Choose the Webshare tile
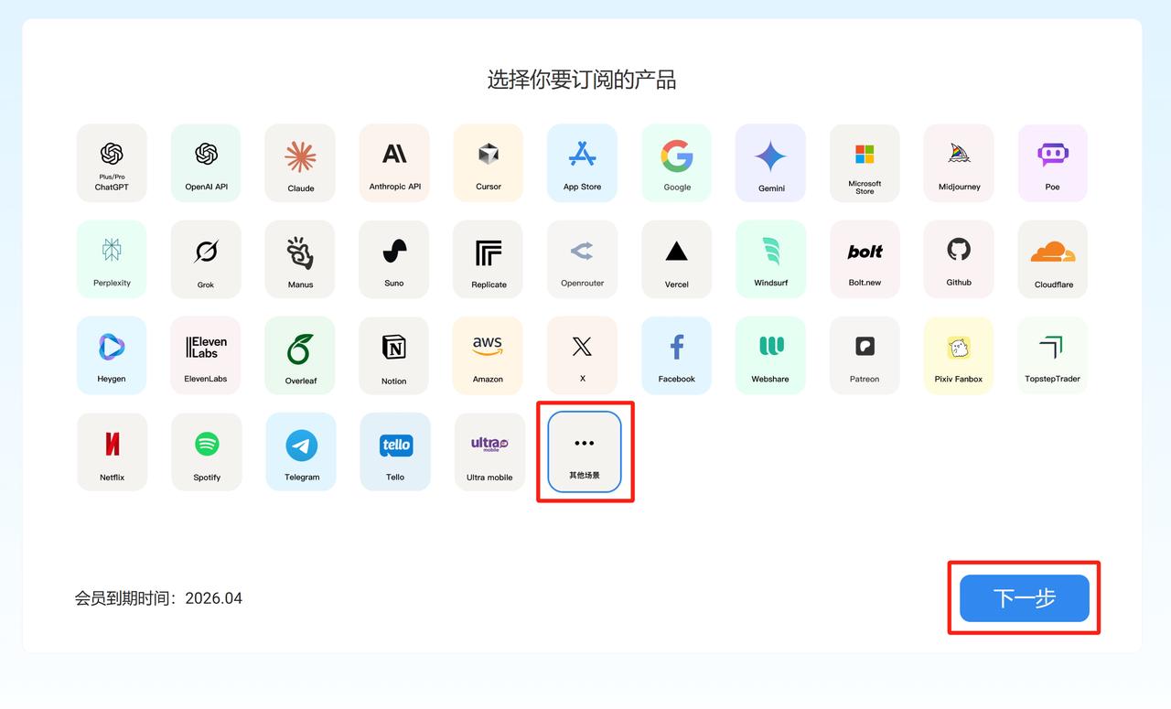The image size is (1171, 709). (x=770, y=356)
